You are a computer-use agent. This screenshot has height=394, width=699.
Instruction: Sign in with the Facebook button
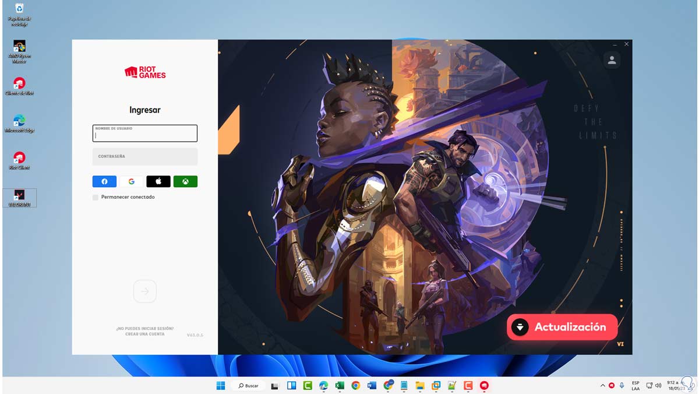[104, 181]
